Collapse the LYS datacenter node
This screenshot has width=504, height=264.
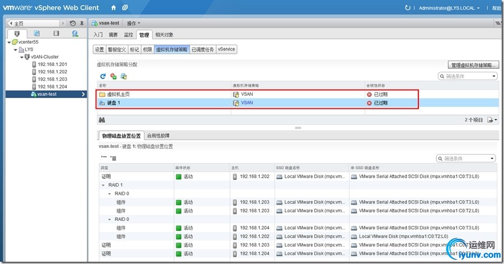point(16,49)
